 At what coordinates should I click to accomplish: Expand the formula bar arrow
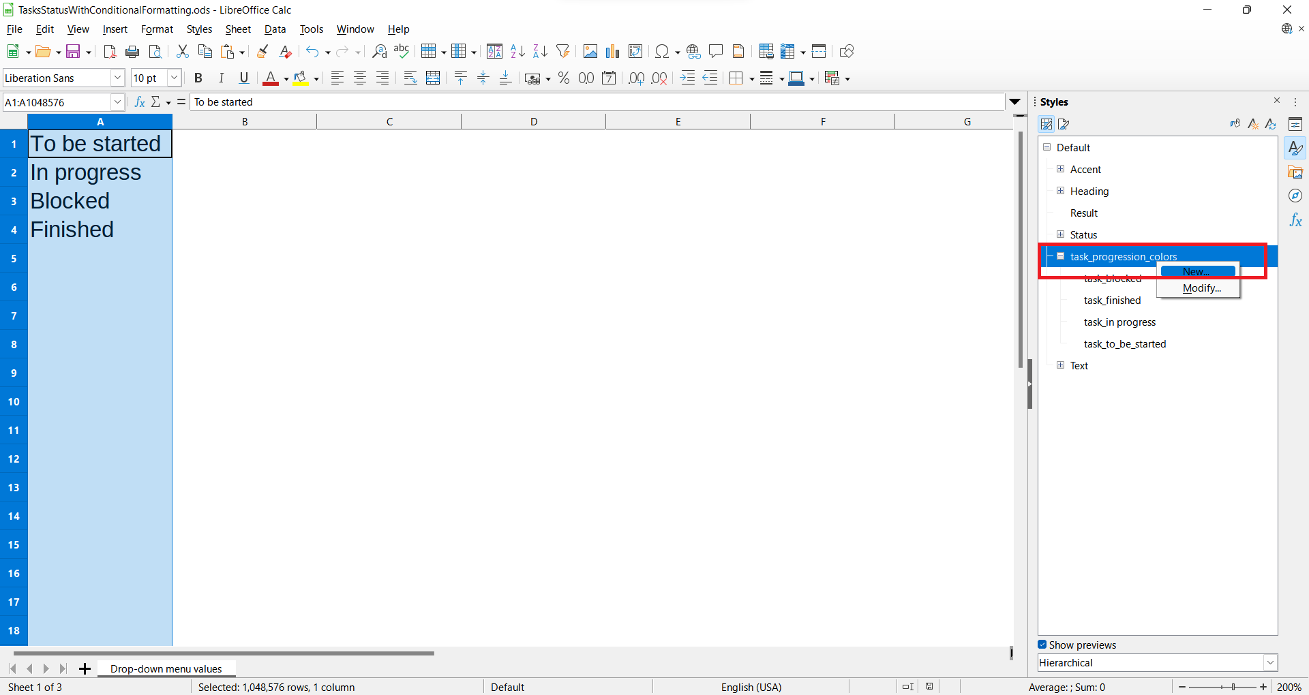(x=1015, y=102)
